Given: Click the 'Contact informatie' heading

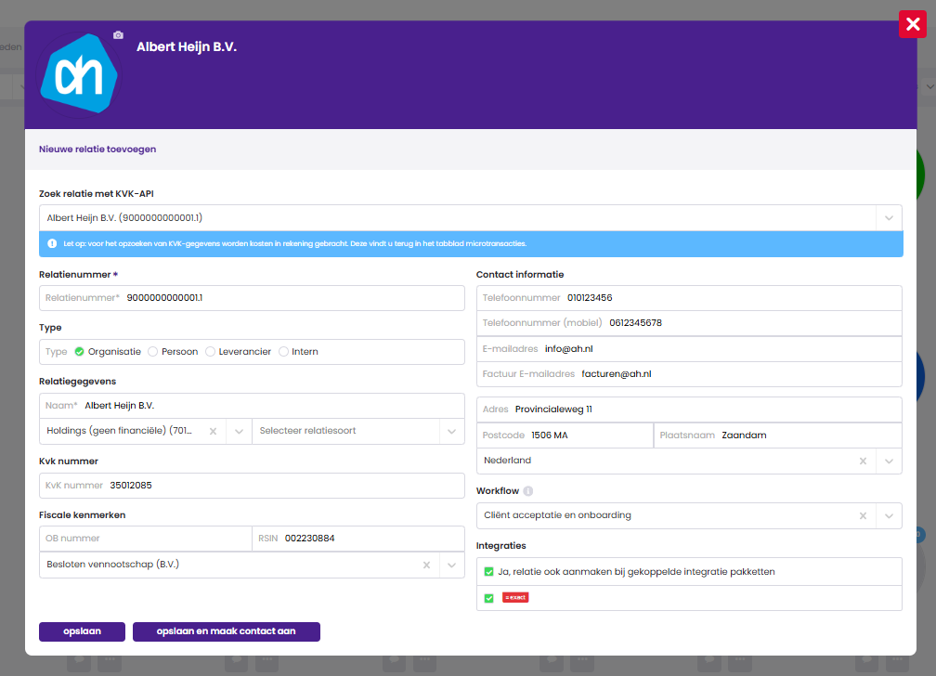Looking at the screenshot, I should click(x=520, y=275).
